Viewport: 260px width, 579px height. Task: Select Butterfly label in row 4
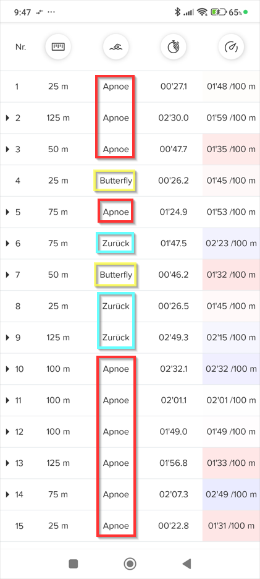(116, 181)
